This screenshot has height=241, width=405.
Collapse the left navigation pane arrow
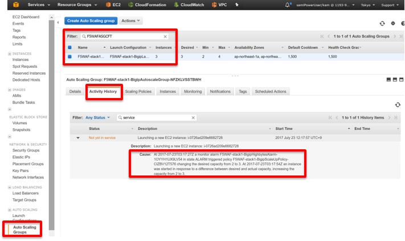pyautogui.click(x=58, y=22)
